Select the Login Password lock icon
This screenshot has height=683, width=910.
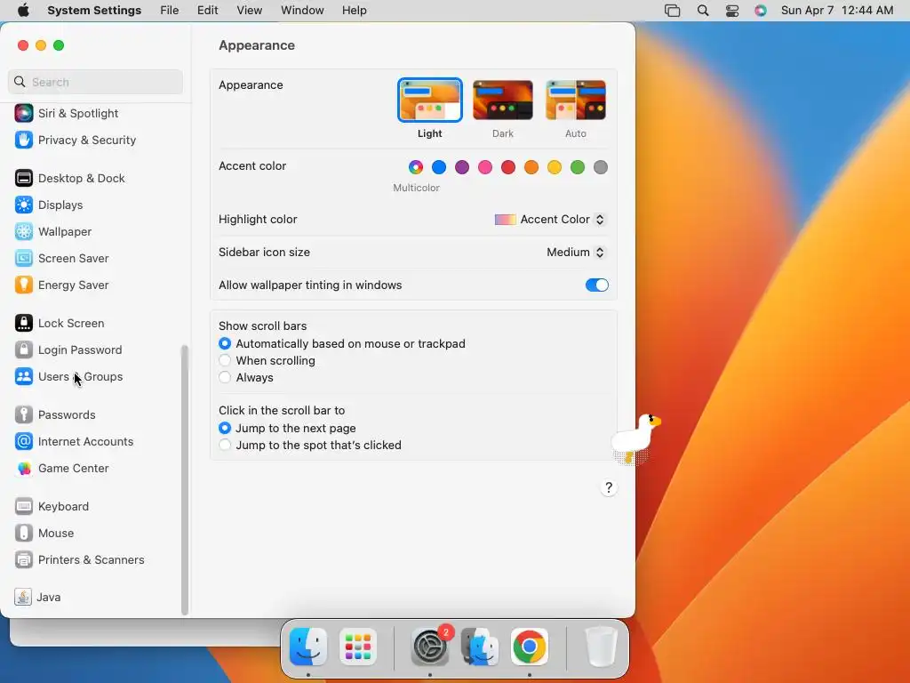coord(24,350)
